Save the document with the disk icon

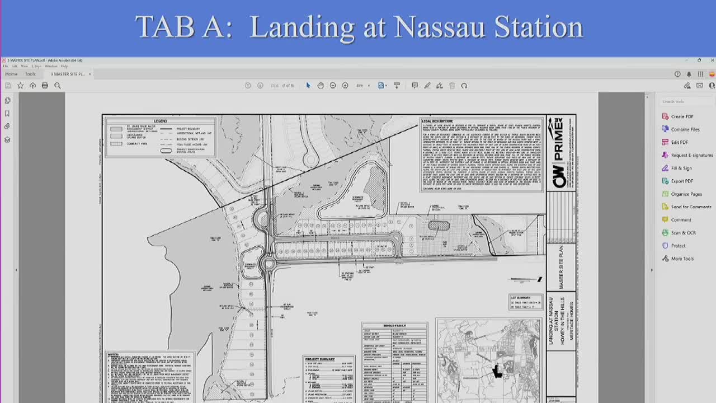click(x=8, y=85)
